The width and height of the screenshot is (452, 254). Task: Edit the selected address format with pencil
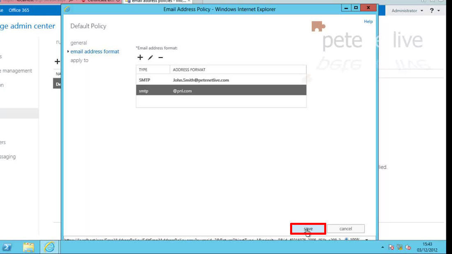tap(150, 57)
